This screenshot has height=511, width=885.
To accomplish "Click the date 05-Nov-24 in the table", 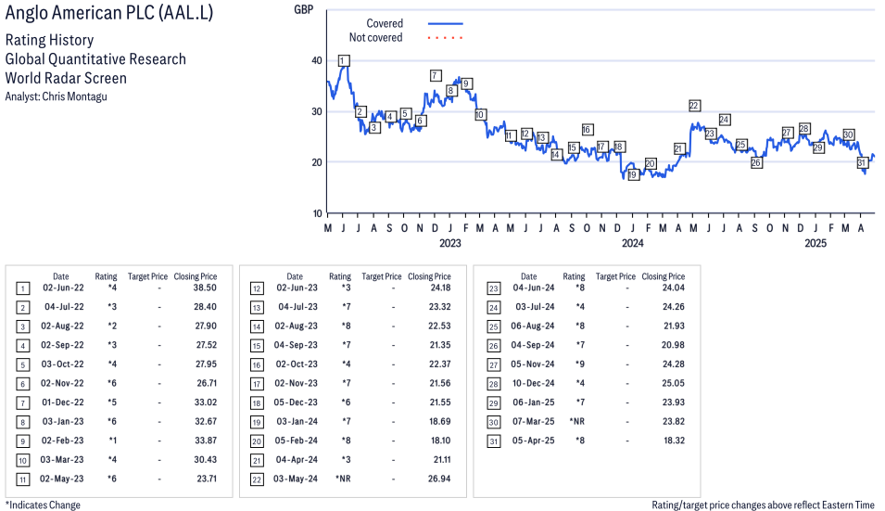I will [533, 364].
